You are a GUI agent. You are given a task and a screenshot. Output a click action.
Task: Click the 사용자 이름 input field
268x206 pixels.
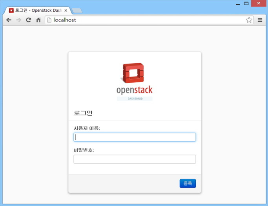coord(135,137)
